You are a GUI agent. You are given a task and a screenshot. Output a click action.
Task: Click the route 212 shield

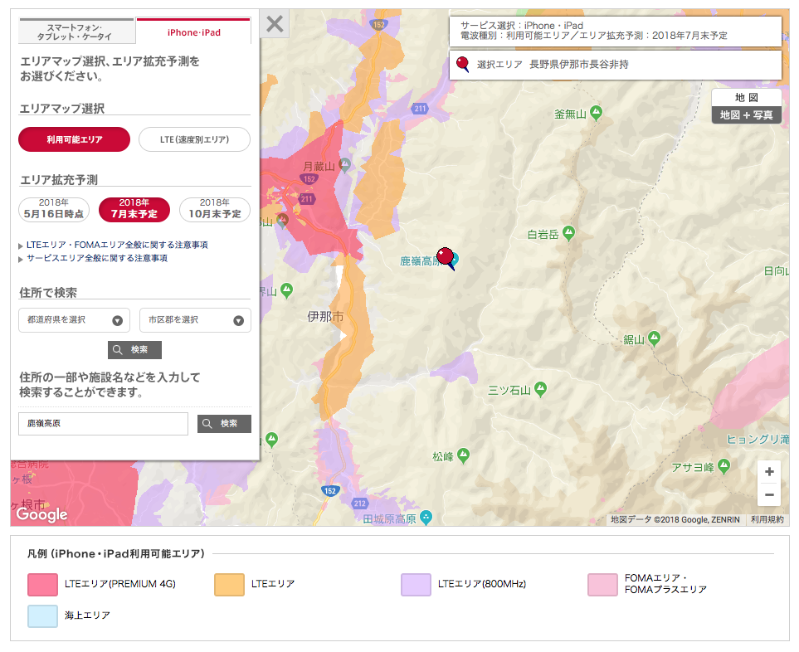[x=360, y=504]
